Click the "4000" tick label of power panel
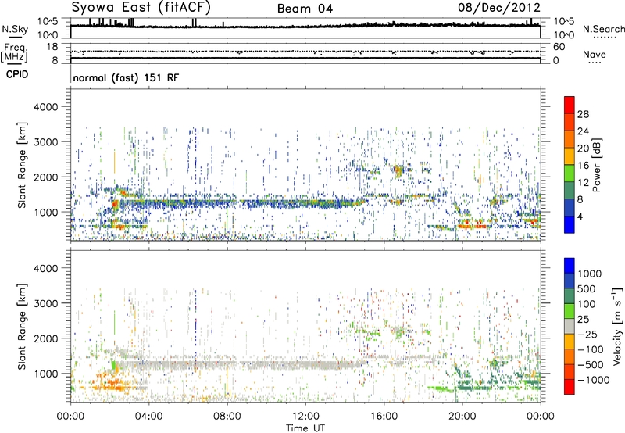 click(x=46, y=107)
